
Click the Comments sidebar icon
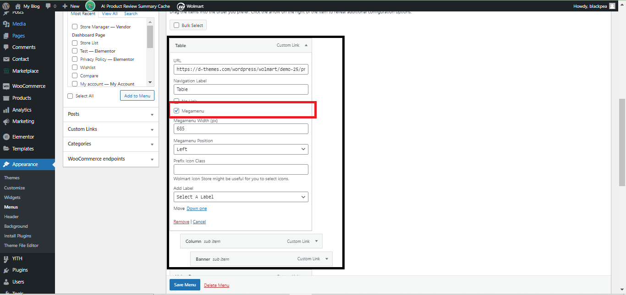point(6,47)
